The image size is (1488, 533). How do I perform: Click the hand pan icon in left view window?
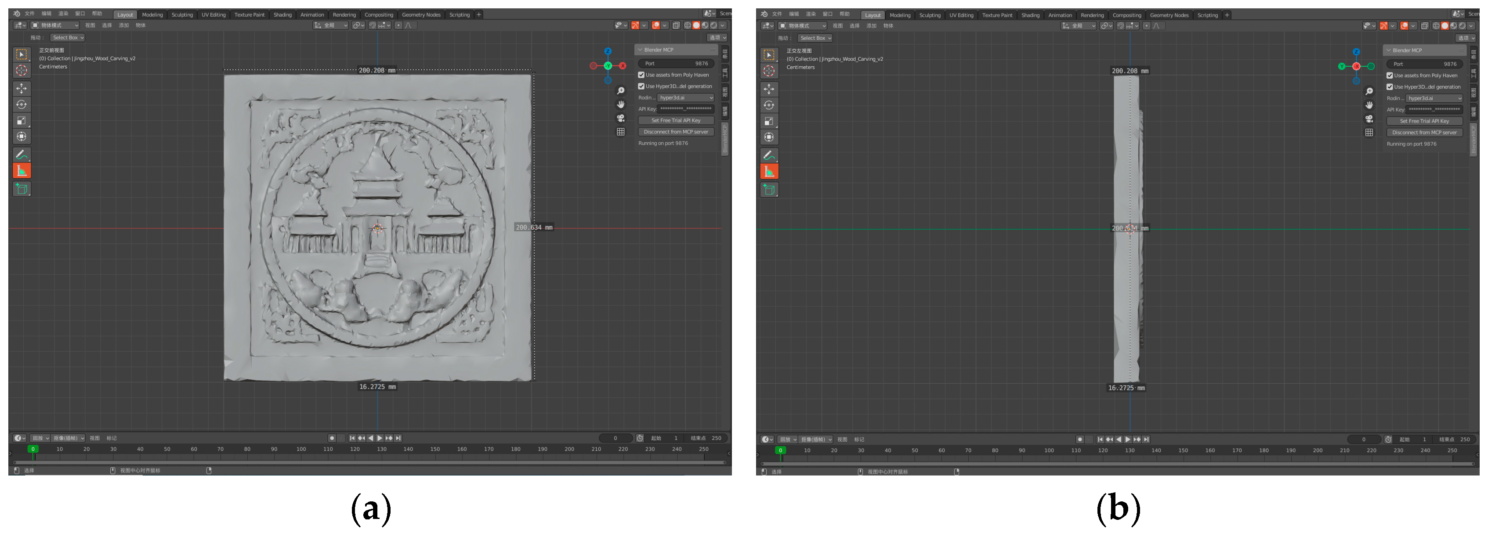[1369, 105]
